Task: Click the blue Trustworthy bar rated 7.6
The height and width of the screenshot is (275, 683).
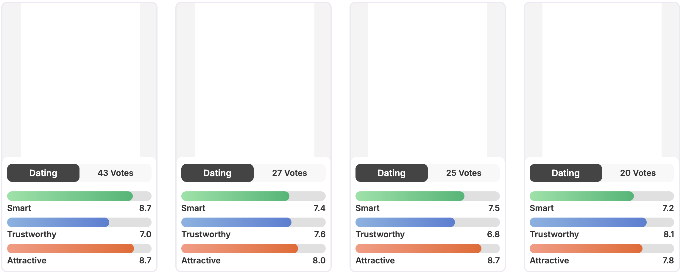Action: point(236,222)
